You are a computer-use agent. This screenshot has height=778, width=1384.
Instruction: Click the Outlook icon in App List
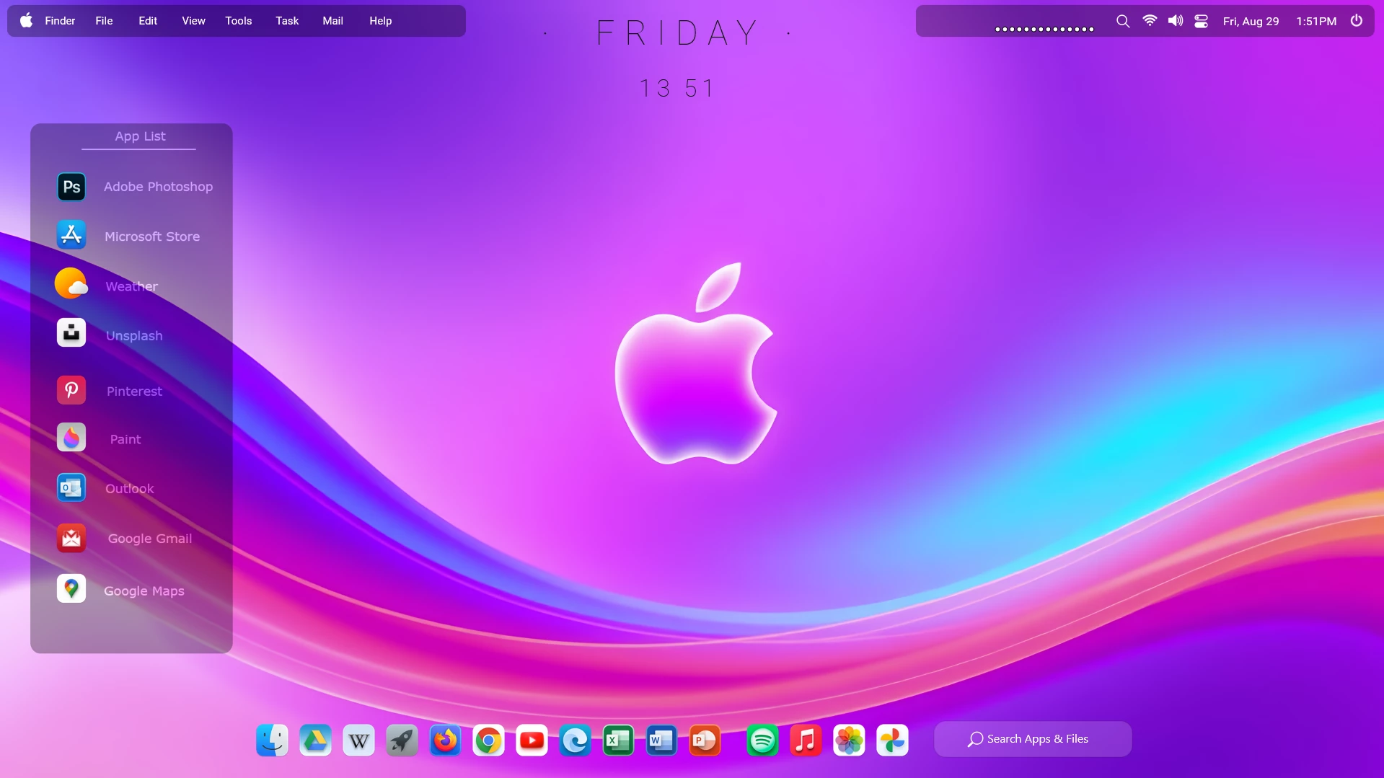click(71, 487)
